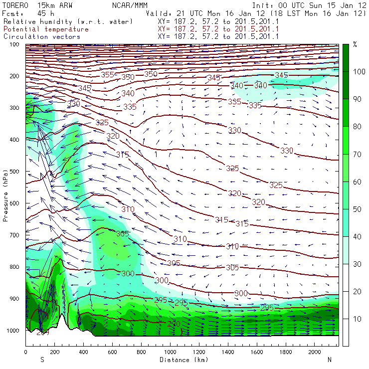Click the 'NCAR/MMM' header label
Viewport: 369px width, 369px height.
130,5
